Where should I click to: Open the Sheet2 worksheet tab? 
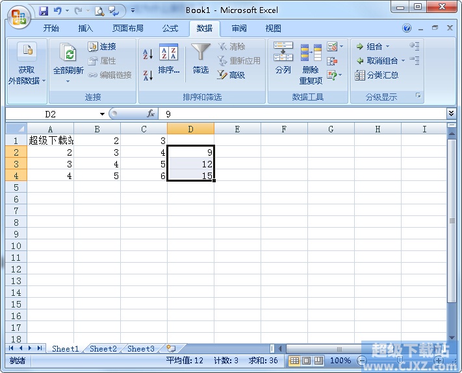click(103, 349)
